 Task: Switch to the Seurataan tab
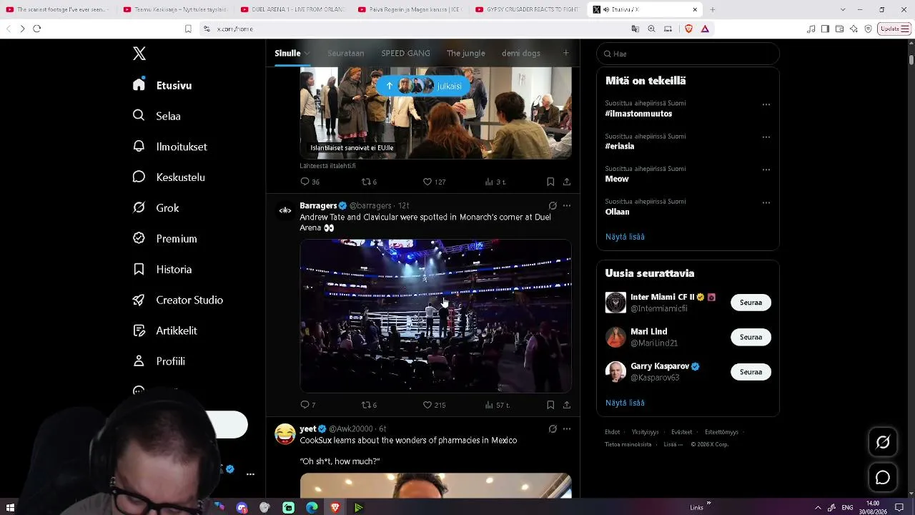(346, 53)
